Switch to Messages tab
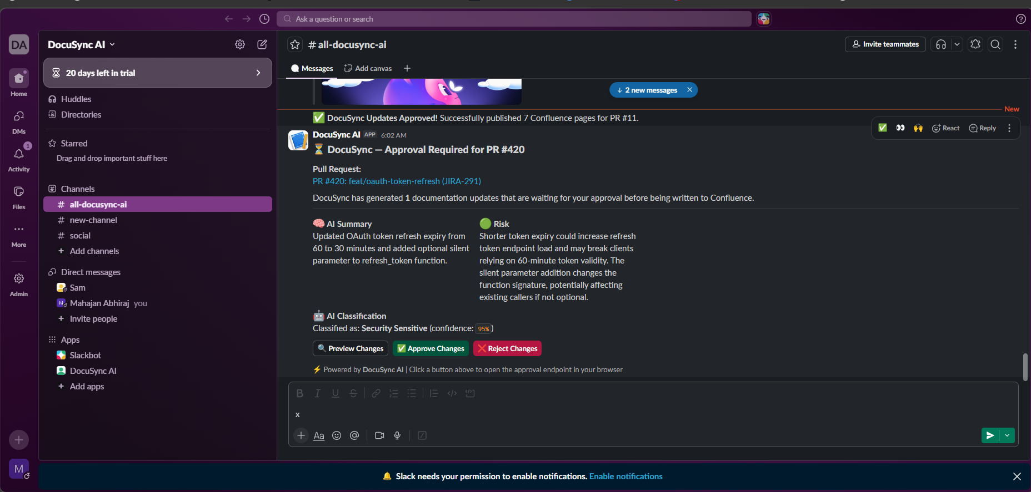Screen dimensions: 1031x492 point(312,68)
